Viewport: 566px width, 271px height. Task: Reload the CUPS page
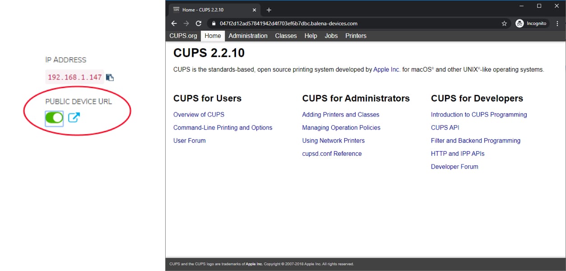(198, 23)
